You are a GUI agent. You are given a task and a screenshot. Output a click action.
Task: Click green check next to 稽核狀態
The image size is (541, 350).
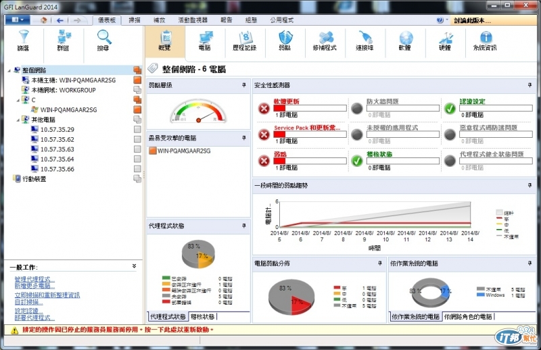pos(357,161)
